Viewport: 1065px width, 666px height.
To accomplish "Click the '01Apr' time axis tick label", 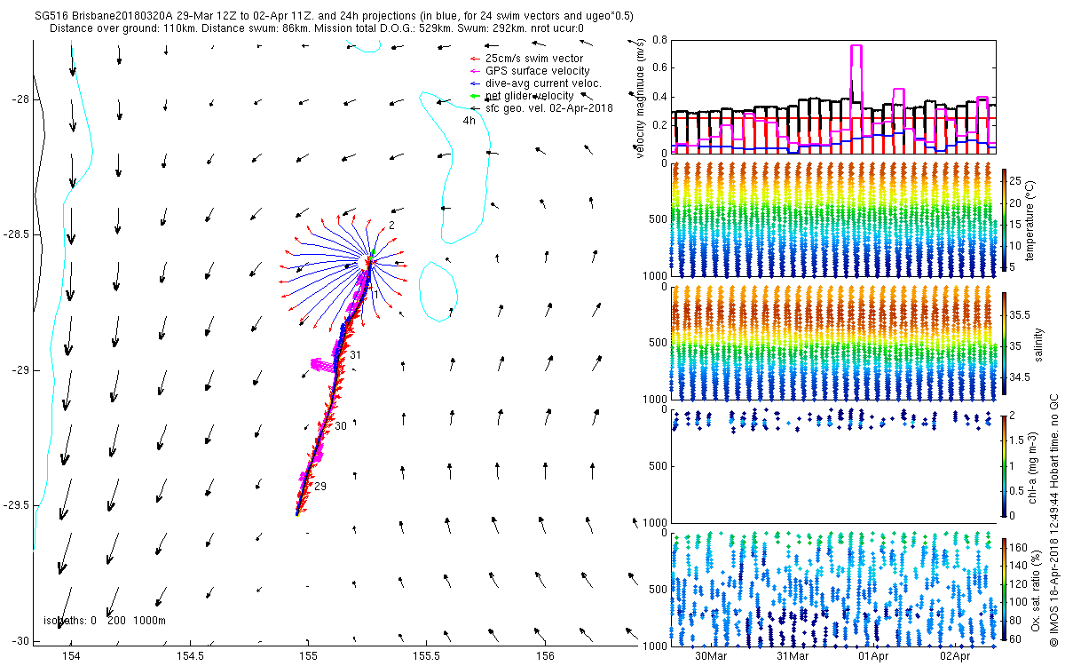I will tap(874, 656).
